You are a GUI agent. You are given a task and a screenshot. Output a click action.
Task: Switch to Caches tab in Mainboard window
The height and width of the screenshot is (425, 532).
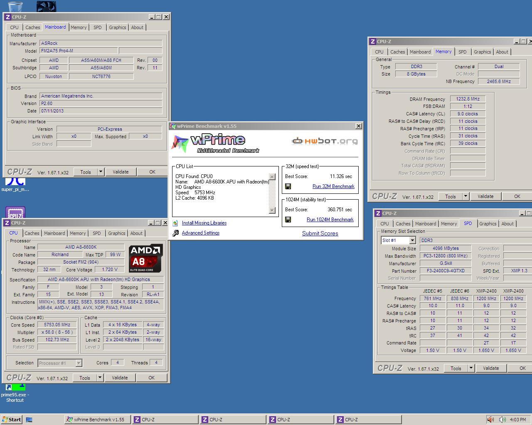pyautogui.click(x=32, y=27)
